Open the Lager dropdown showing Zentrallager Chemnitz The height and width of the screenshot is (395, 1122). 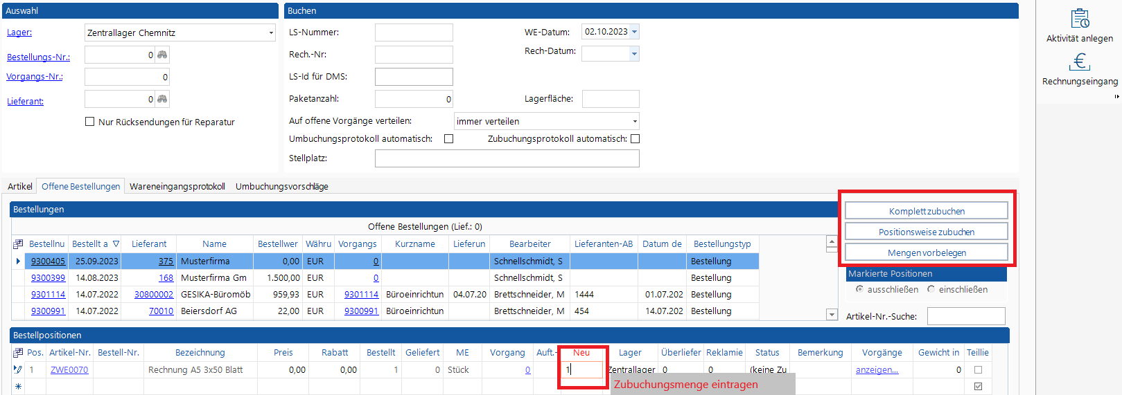coord(270,33)
